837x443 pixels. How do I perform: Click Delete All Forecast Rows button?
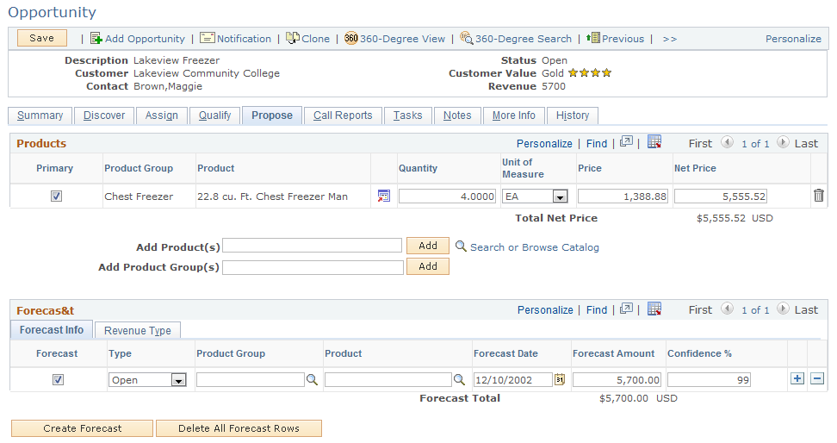239,428
